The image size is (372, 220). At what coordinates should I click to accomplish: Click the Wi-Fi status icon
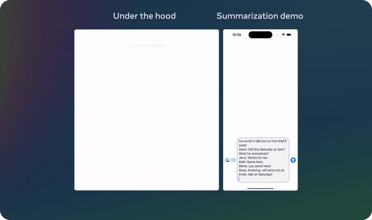pos(283,35)
